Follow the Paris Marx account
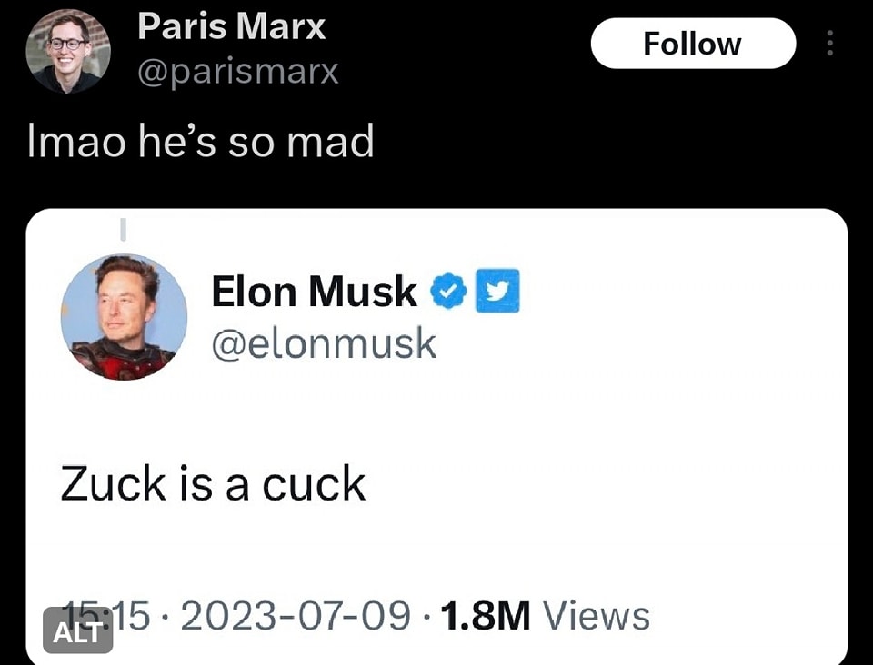873x665 pixels. coord(693,44)
